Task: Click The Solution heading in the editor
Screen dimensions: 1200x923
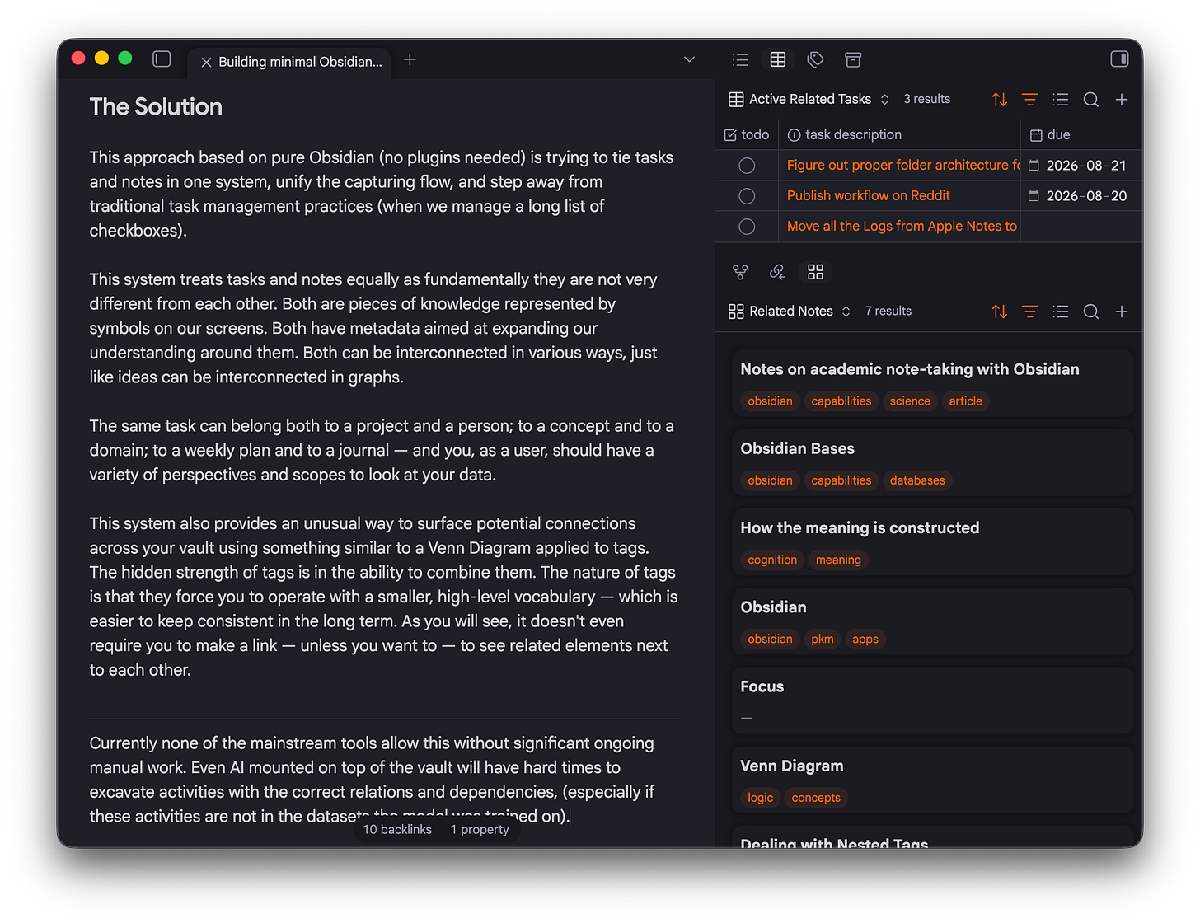Action: point(156,106)
